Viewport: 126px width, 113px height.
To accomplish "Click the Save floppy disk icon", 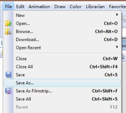I will [8, 75].
